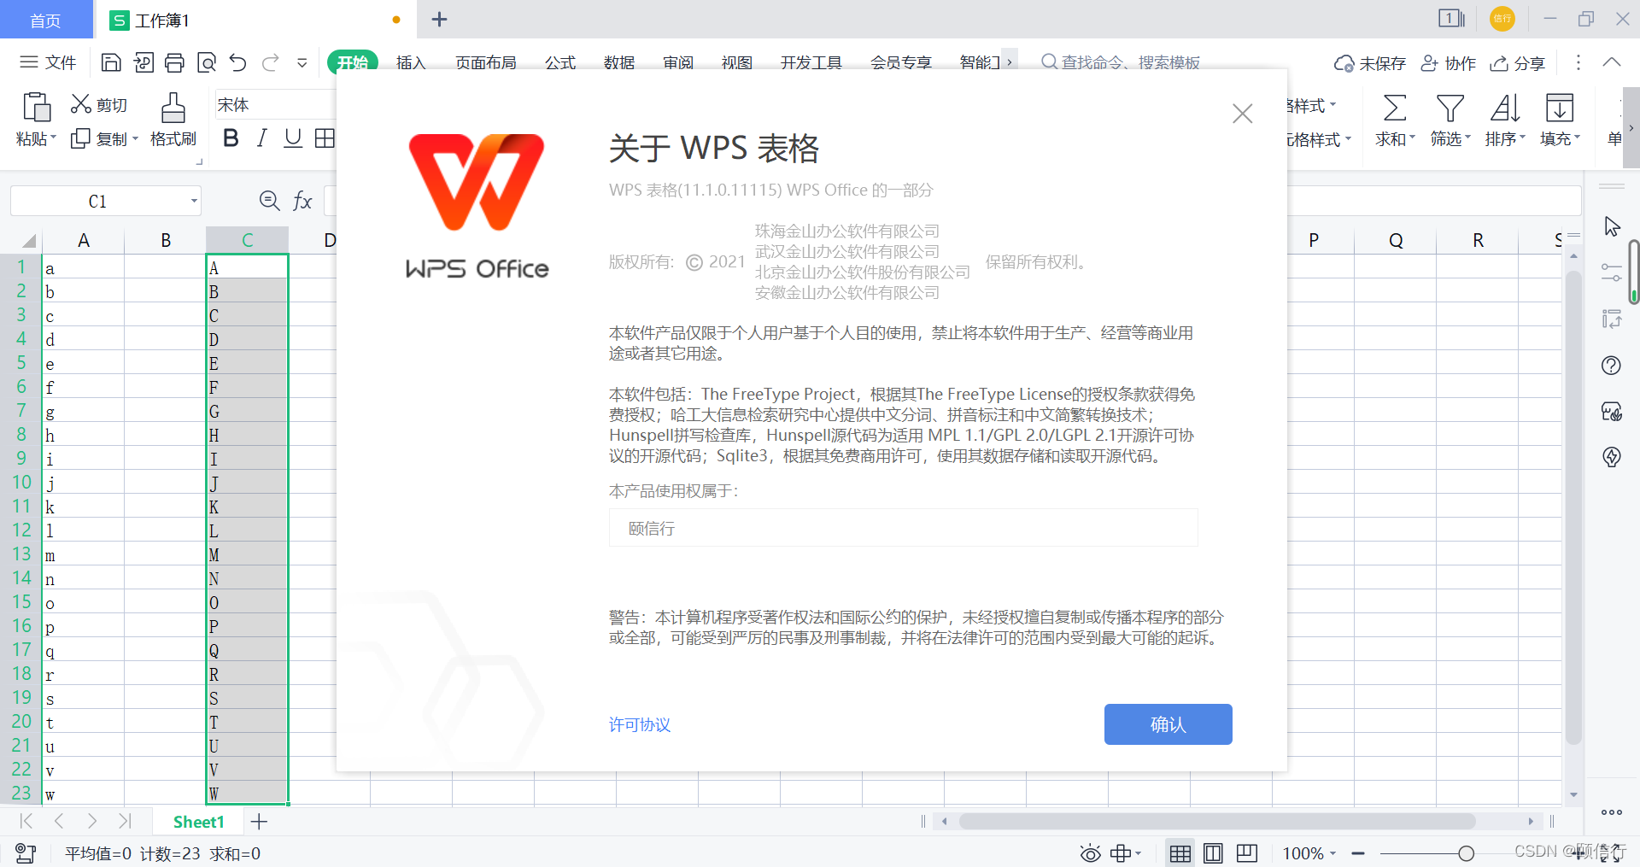Click the Export to PDF icon
Viewport: 1640px width, 867px height.
pos(143,62)
